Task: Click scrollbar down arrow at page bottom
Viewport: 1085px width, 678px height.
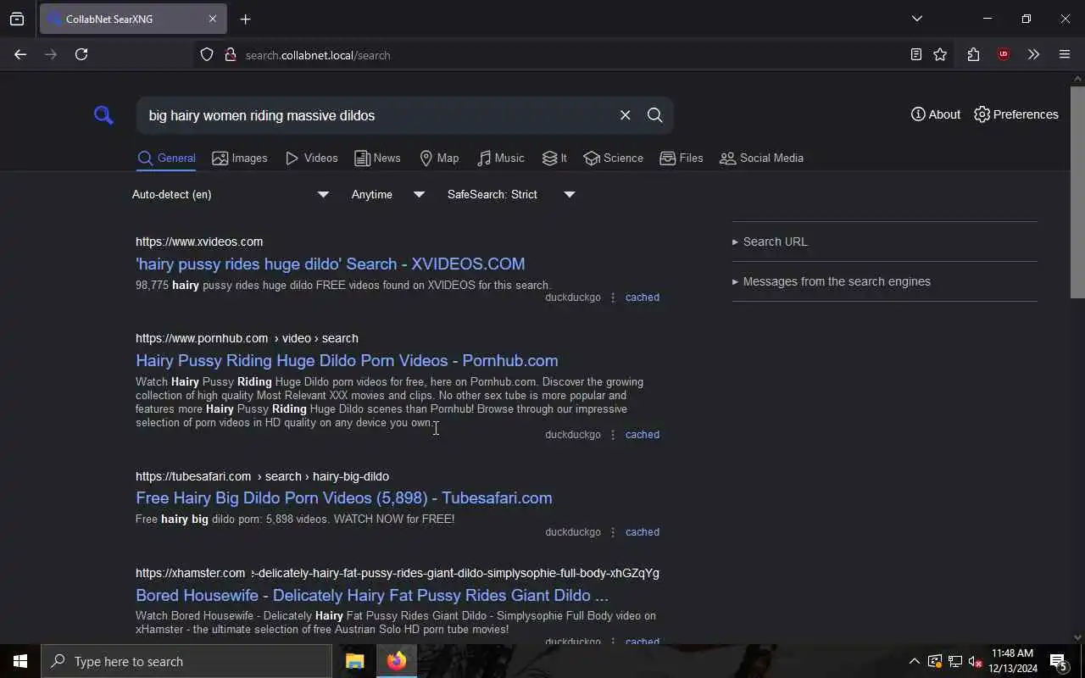Action: tap(1077, 637)
